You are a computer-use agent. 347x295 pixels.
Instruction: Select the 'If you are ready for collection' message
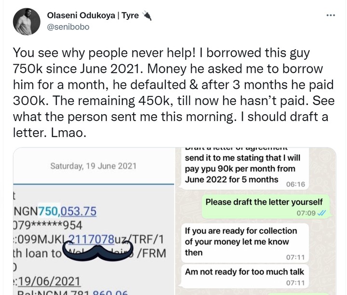245,243
